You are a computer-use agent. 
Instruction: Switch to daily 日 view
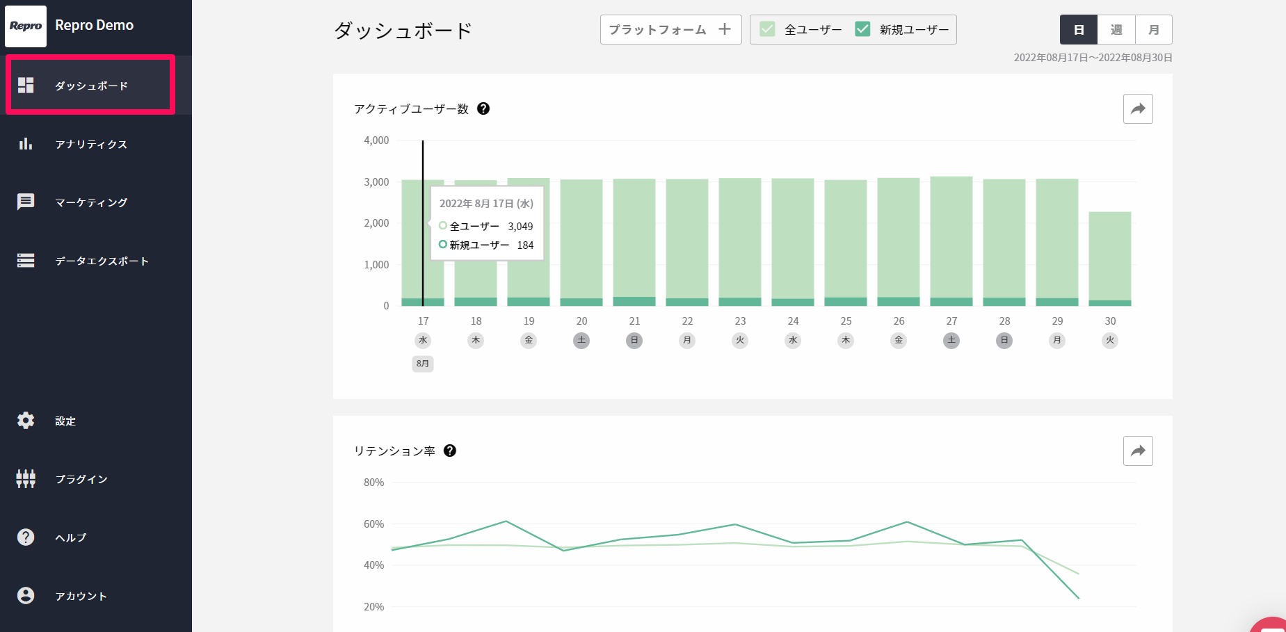(1079, 30)
